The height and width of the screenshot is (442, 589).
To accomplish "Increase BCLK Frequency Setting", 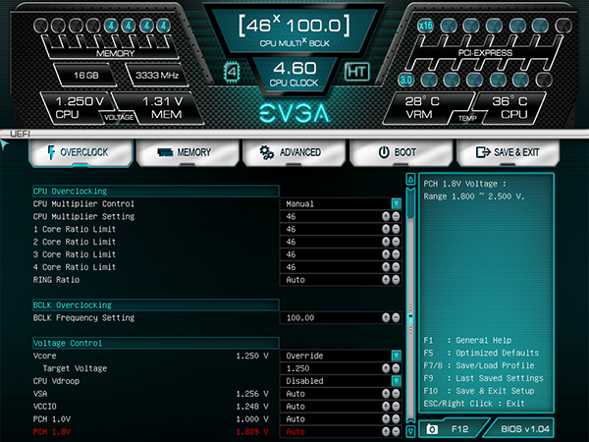I will 386,318.
